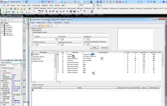This screenshot has height=106, width=167.
Task: Click the Наименование товара input field
Action: [x=71, y=34]
